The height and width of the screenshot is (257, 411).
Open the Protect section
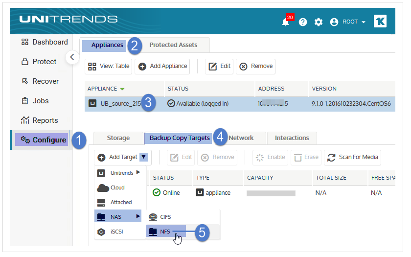(39, 62)
